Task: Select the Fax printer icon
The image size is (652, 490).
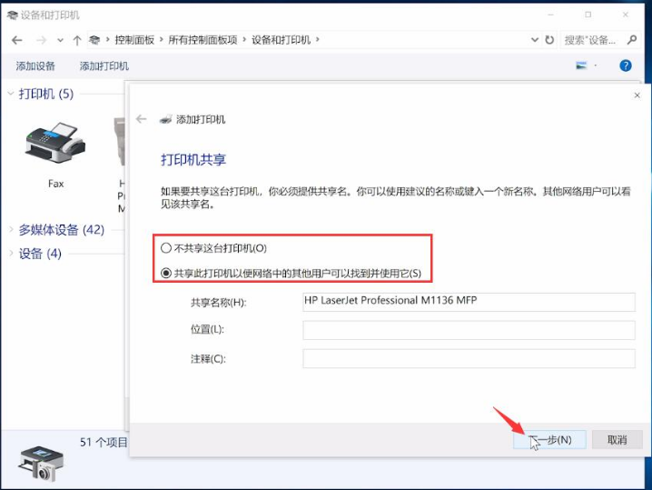Action: pyautogui.click(x=55, y=146)
